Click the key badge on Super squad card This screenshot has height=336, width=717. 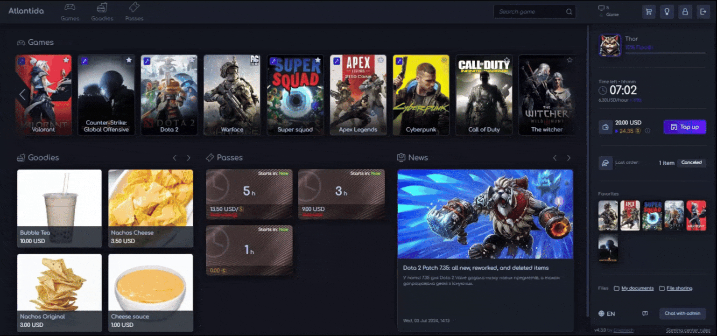(x=274, y=61)
